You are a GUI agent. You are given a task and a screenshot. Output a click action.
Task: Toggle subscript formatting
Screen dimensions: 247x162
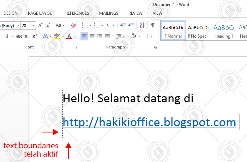27,37
